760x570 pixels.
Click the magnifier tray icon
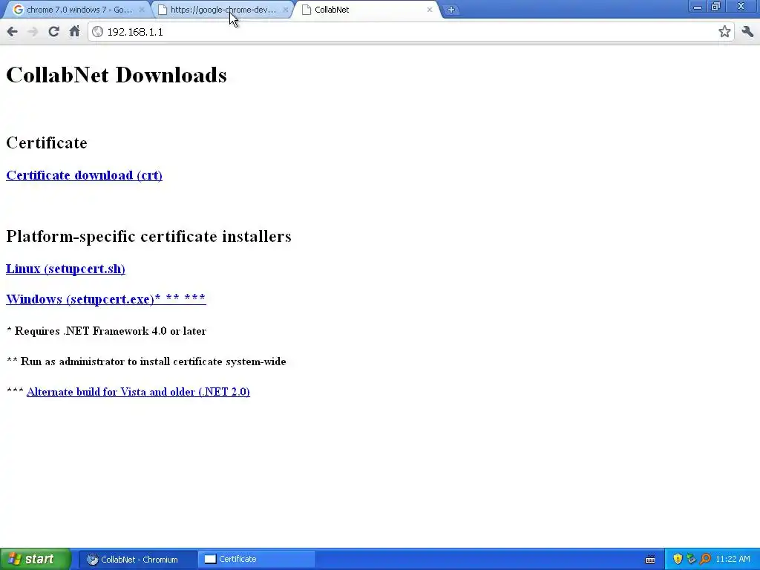coord(705,560)
